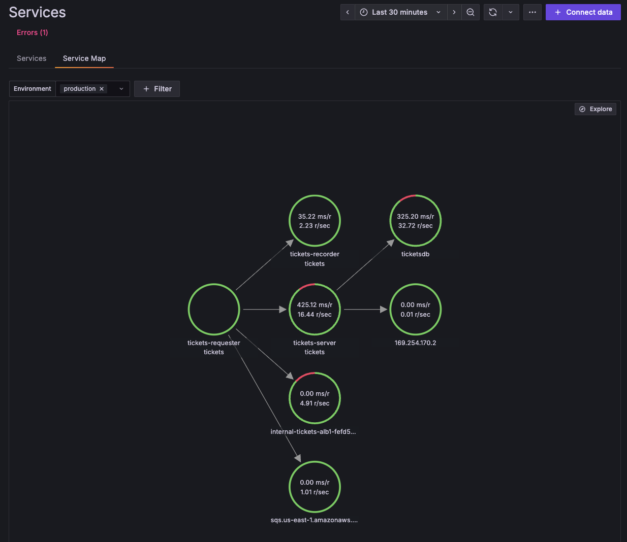Shift time range forward
This screenshot has height=542, width=627.
(454, 12)
